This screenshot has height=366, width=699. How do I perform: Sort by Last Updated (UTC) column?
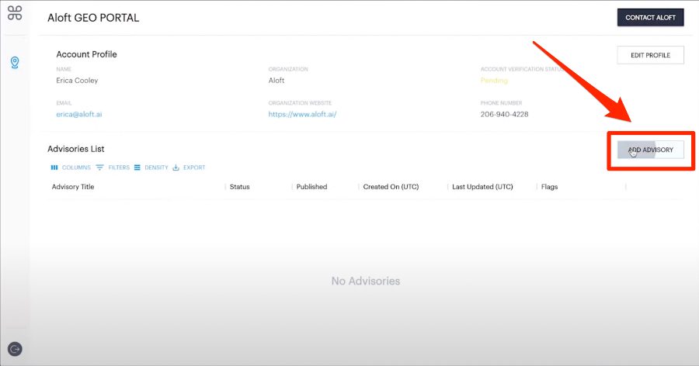coord(482,187)
